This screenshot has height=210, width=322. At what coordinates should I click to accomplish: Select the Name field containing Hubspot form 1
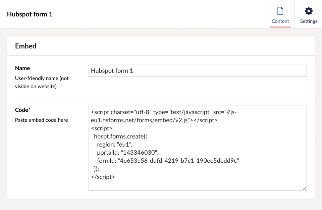[197, 70]
